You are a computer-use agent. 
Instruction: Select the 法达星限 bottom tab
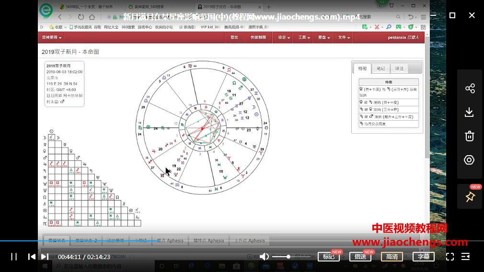115,240
